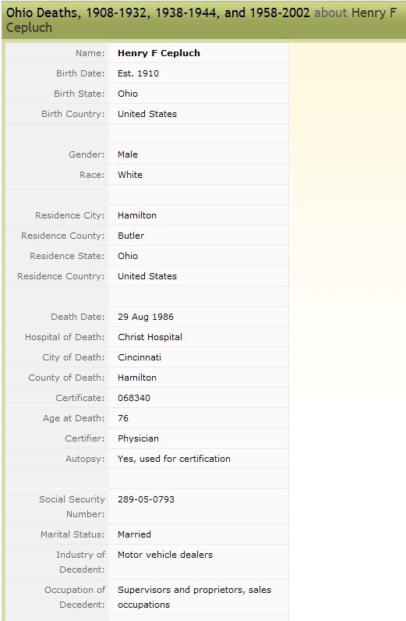
Task: Click the Certifier value Physician
Action: (x=138, y=438)
